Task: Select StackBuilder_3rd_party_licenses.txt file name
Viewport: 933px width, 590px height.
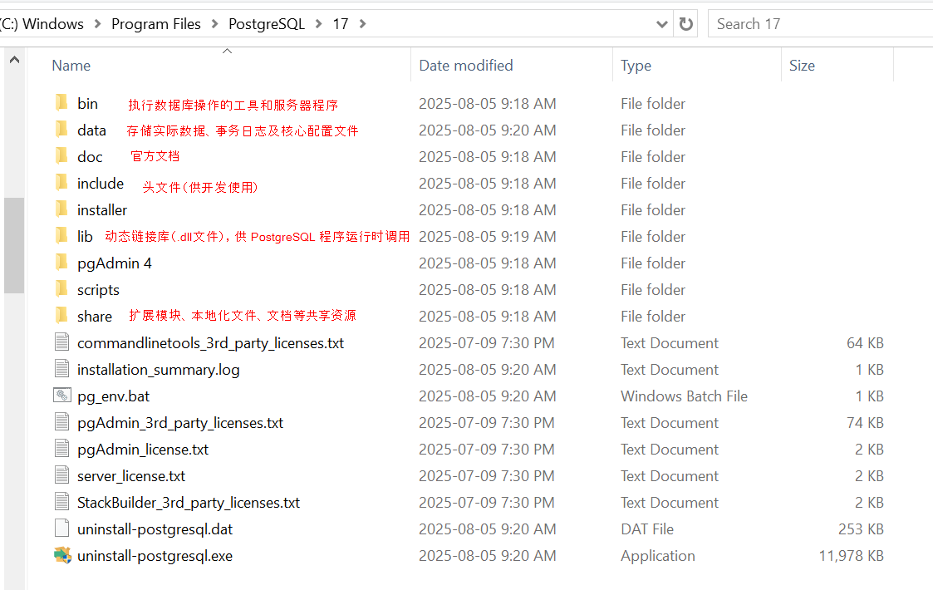Action: pos(189,503)
